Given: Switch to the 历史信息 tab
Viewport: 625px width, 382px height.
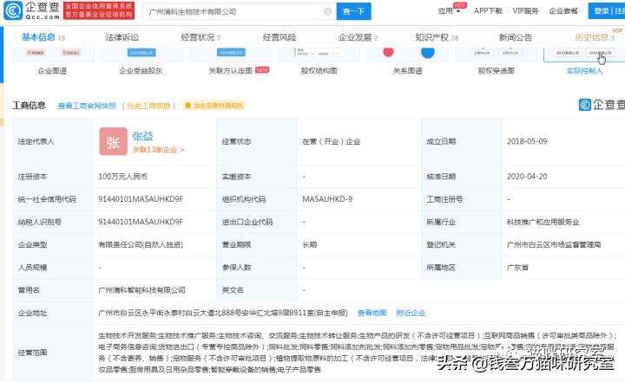Looking at the screenshot, I should point(595,37).
